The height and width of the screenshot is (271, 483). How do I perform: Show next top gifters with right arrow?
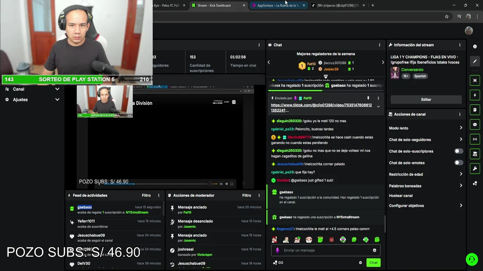(383, 62)
